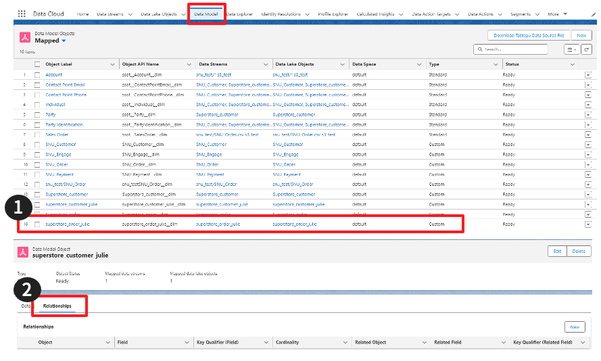Open row actions for SNU_Order row

[588, 164]
